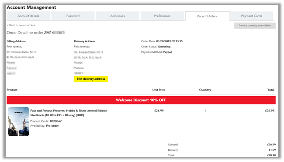Click the Unit Price column header
Viewport: 284px width, 162px height.
coord(159,90)
